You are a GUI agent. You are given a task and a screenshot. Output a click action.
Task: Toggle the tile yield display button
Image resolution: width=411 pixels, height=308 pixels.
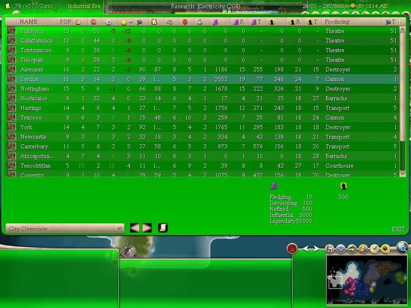pyautogui.click(x=363, y=249)
